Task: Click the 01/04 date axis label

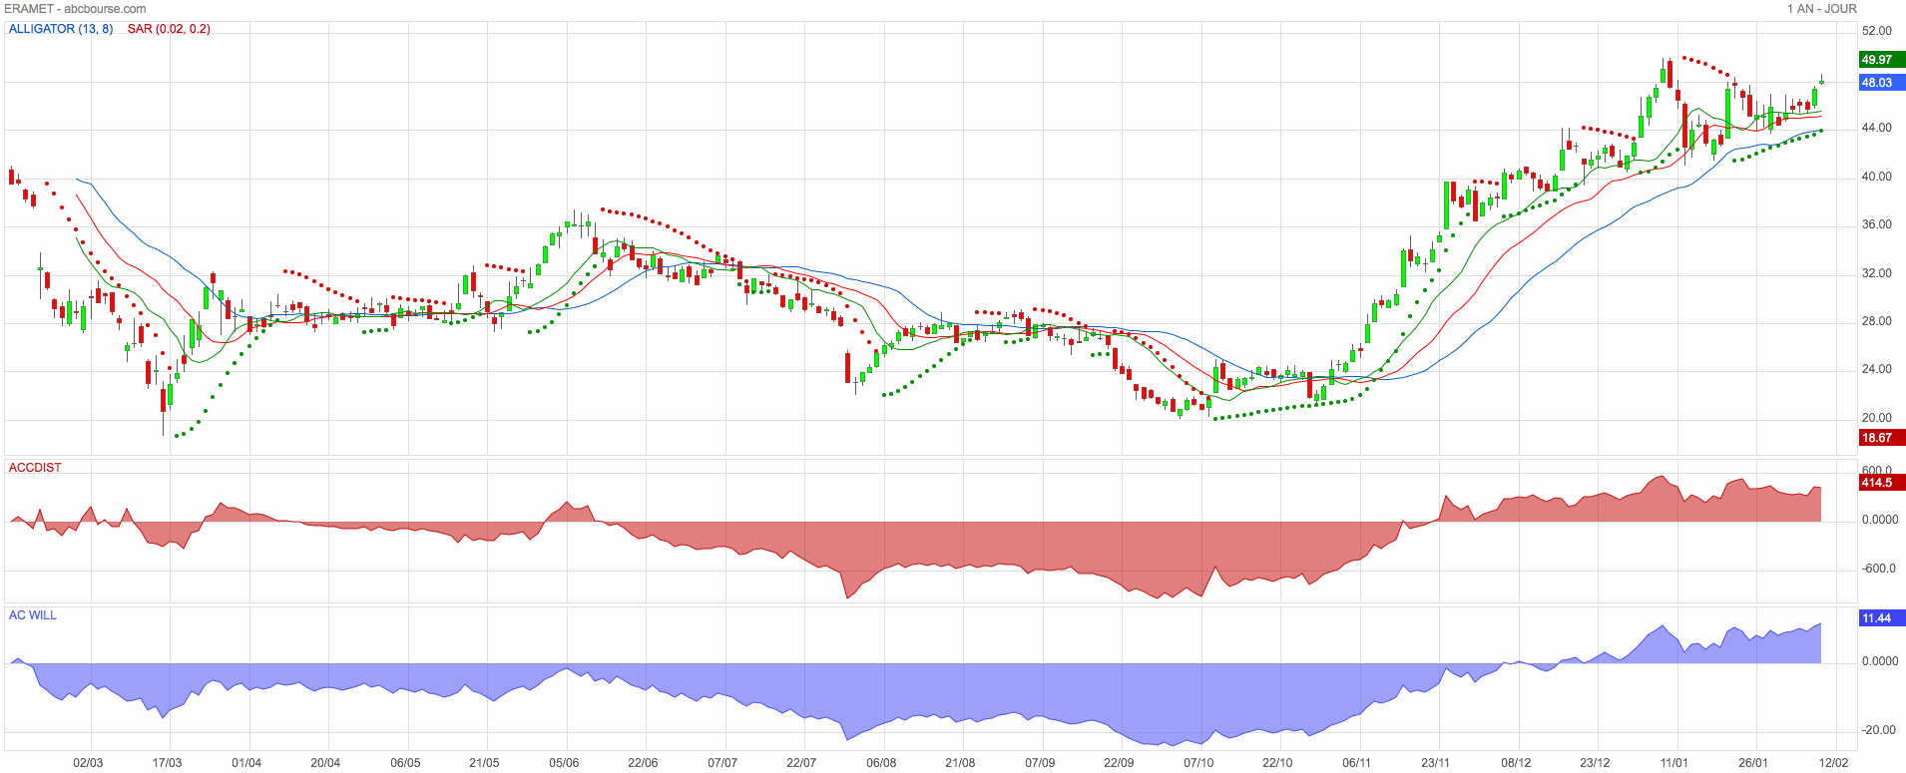Action: click(246, 763)
